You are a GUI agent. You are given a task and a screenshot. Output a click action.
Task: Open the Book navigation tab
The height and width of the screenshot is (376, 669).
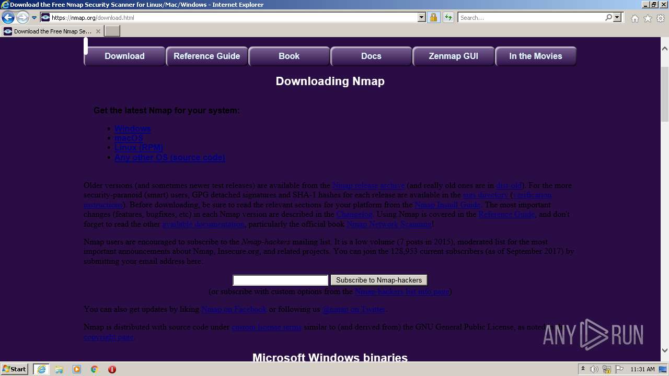tap(289, 56)
